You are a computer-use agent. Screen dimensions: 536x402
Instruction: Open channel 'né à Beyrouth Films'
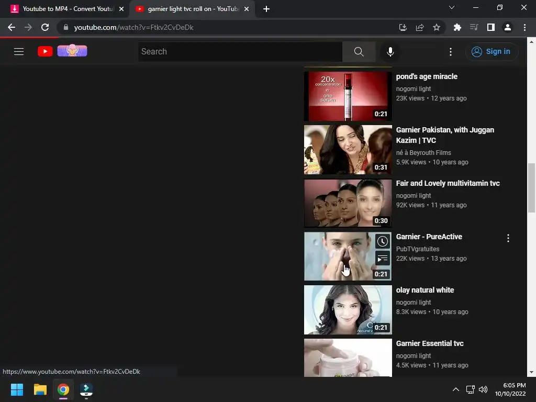coord(423,153)
